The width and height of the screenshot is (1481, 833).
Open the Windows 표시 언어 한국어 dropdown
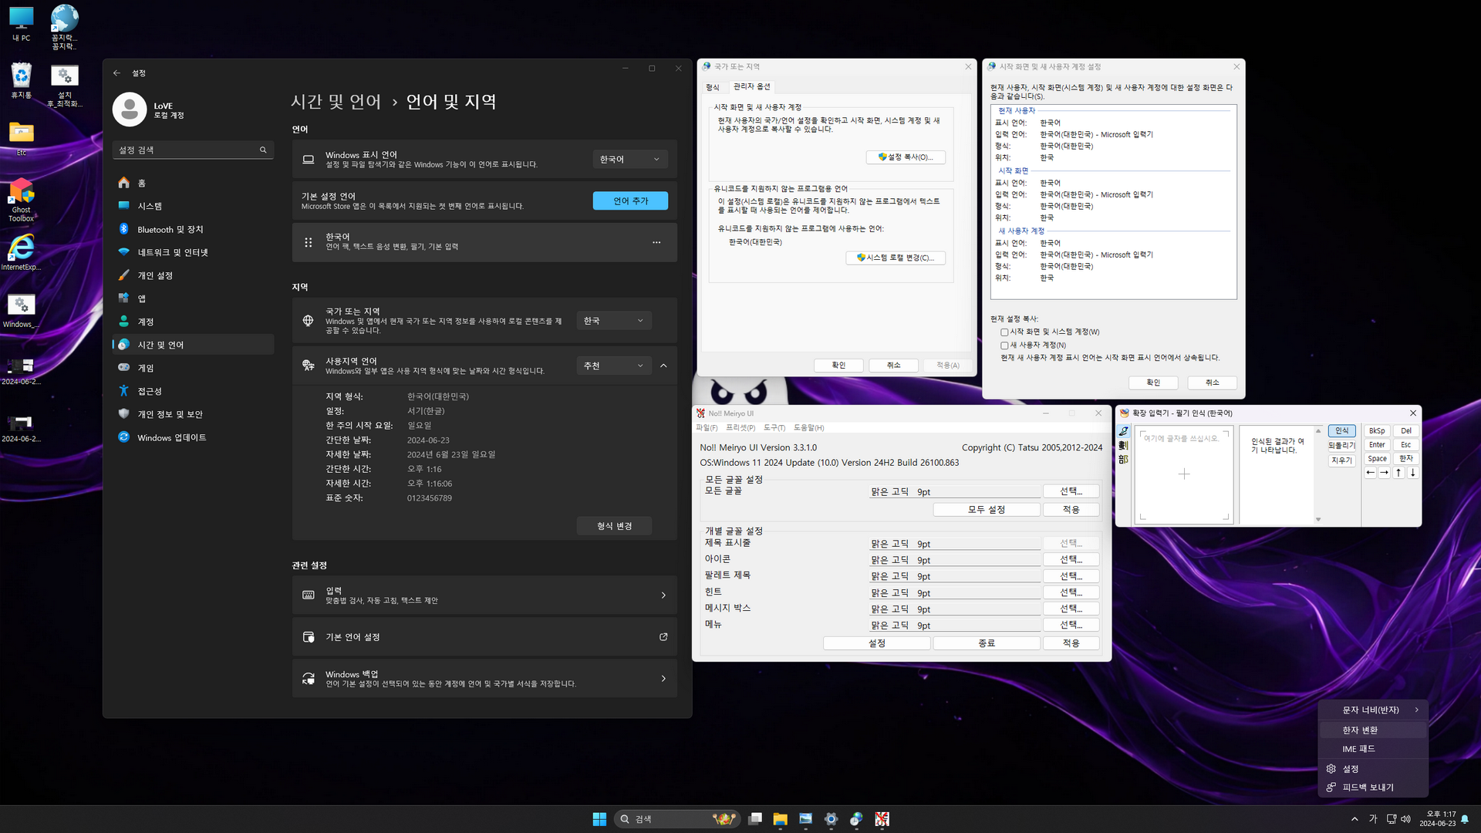click(629, 160)
